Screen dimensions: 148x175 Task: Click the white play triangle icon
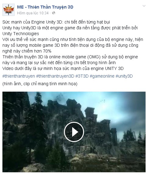click(75, 132)
